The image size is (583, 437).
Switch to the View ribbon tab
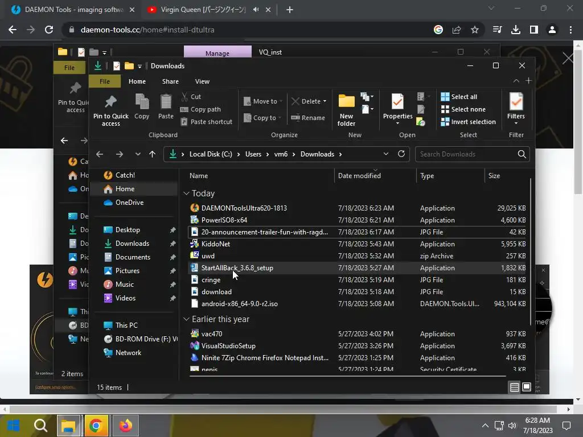click(x=202, y=81)
